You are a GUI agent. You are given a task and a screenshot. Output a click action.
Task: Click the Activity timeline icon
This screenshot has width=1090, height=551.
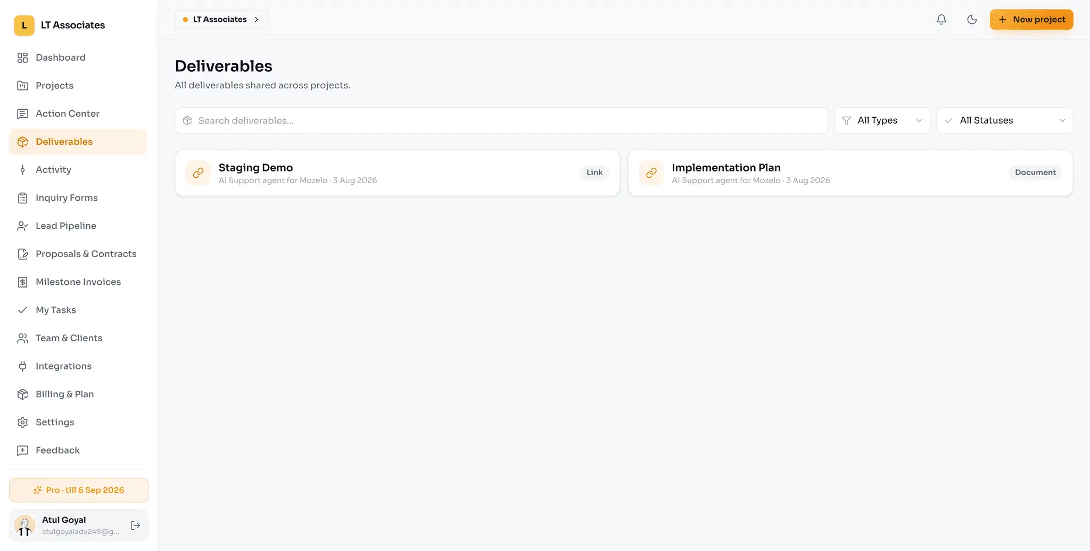[x=22, y=170]
